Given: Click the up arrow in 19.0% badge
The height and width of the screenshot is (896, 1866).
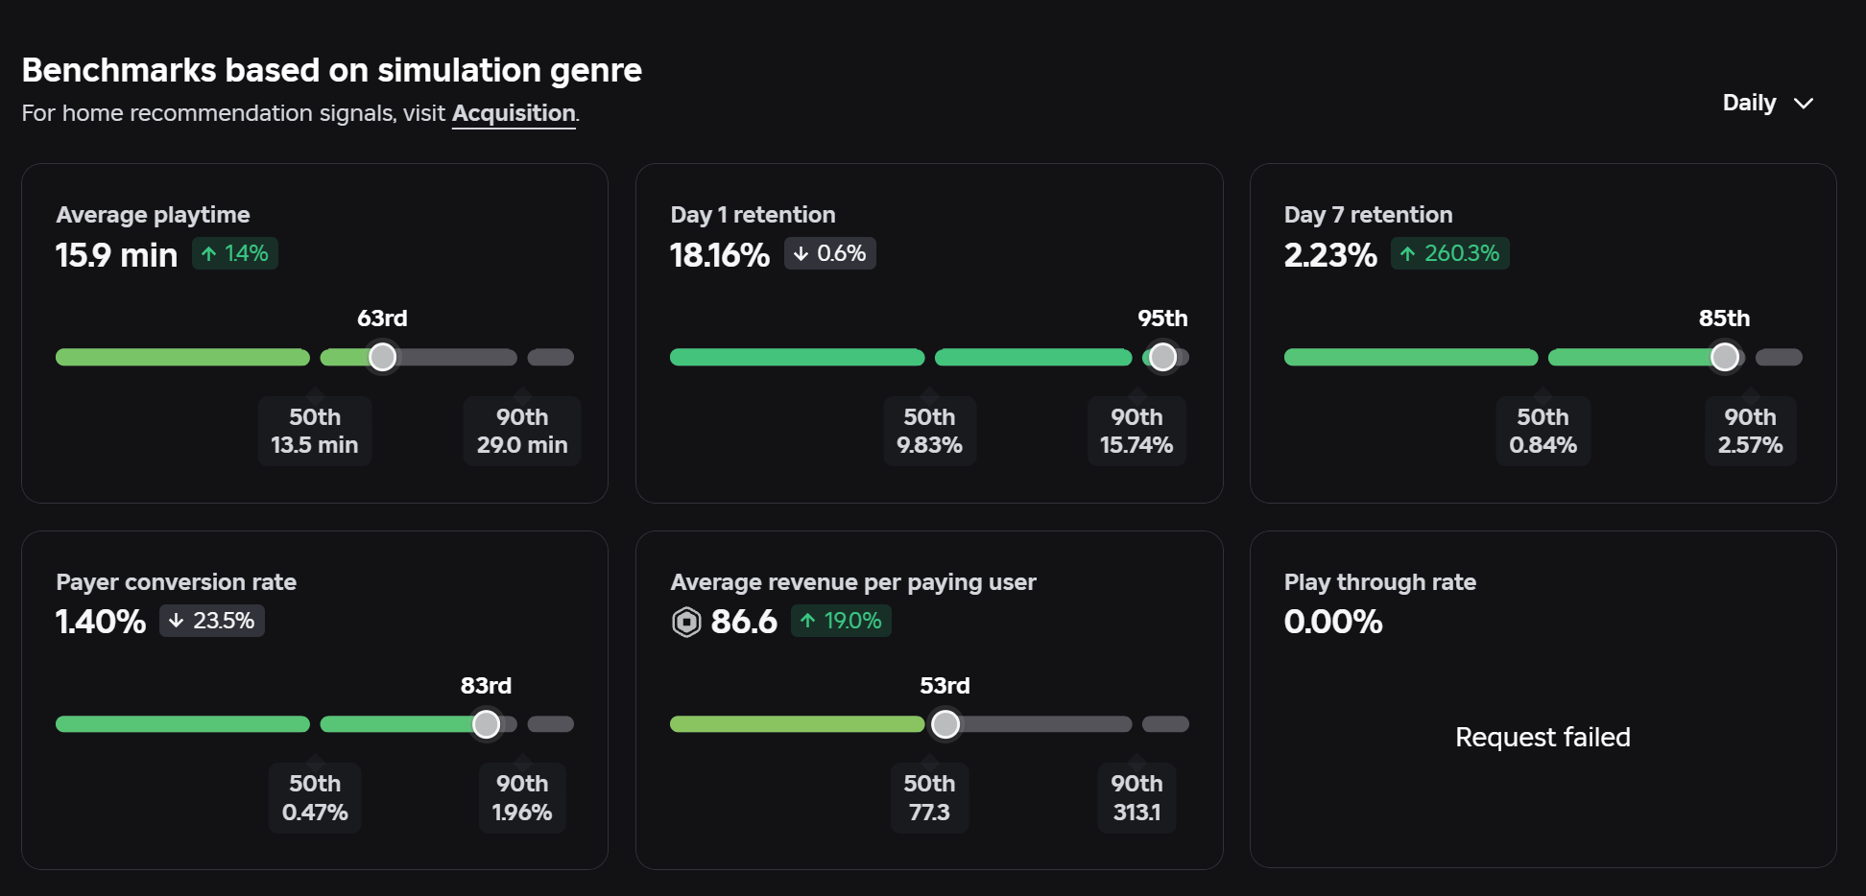Looking at the screenshot, I should (x=808, y=621).
